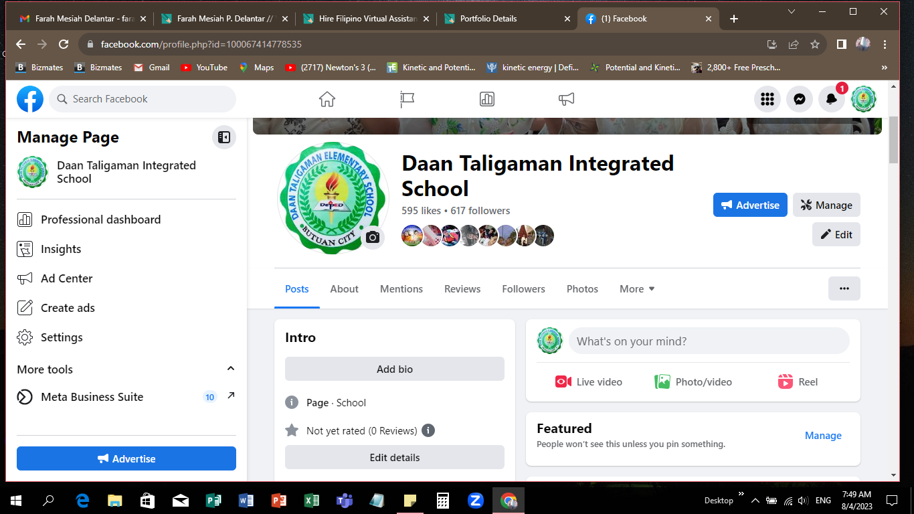Open Zoom from the taskbar
914x514 pixels.
(476, 500)
